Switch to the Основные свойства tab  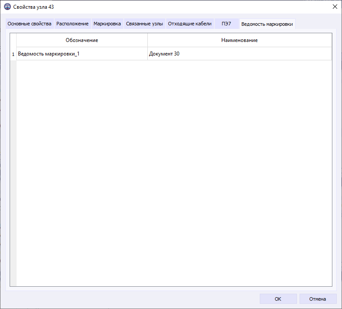[29, 24]
